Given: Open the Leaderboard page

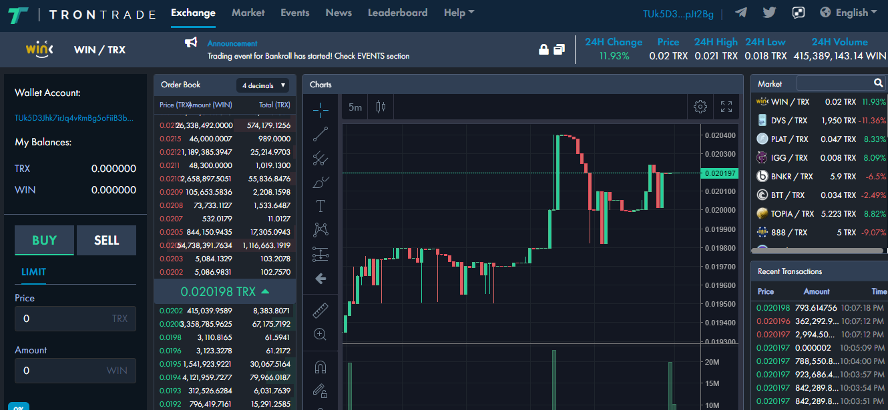Looking at the screenshot, I should 398,12.
